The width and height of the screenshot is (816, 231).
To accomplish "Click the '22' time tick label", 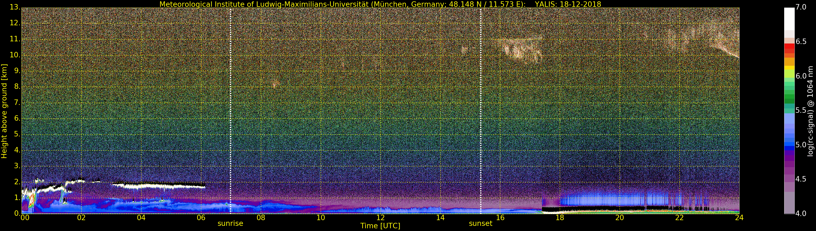I will click(x=679, y=218).
